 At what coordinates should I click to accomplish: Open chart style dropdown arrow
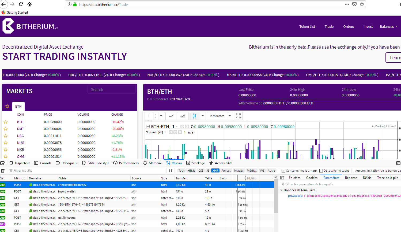(x=203, y=116)
